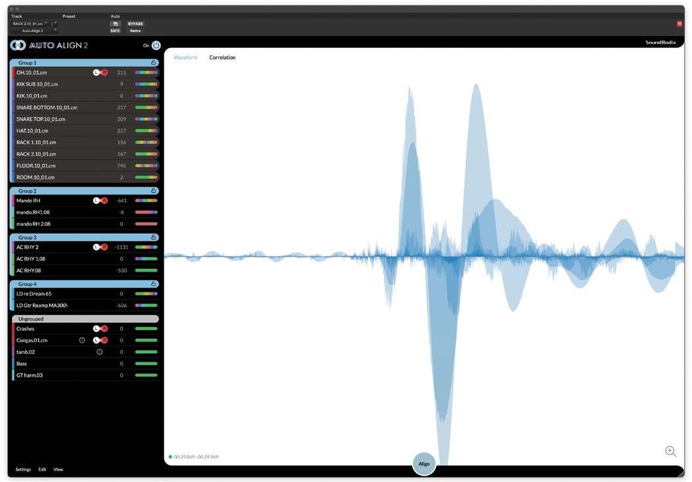The height and width of the screenshot is (482, 692).
Task: Select the GT harm.03 track row
Action: (x=85, y=375)
